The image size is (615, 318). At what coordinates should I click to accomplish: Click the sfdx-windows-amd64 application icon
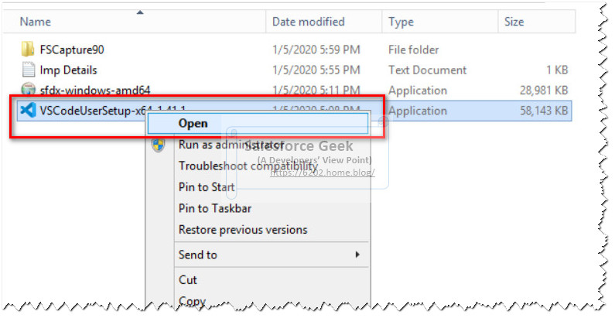(29, 90)
